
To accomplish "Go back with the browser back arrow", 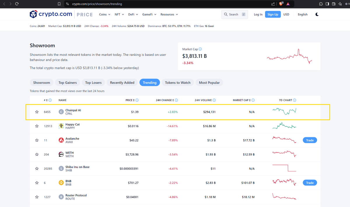I will pos(4,4).
